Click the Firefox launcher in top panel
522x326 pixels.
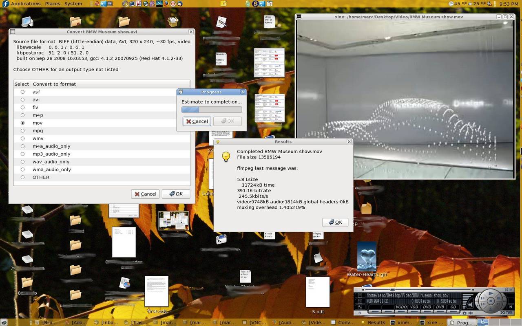click(166, 4)
